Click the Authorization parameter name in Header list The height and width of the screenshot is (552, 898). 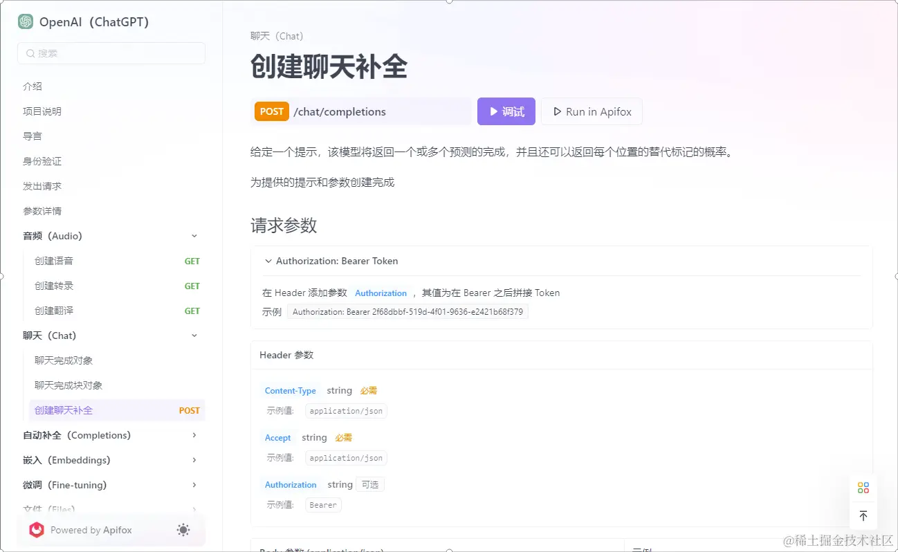click(x=291, y=485)
